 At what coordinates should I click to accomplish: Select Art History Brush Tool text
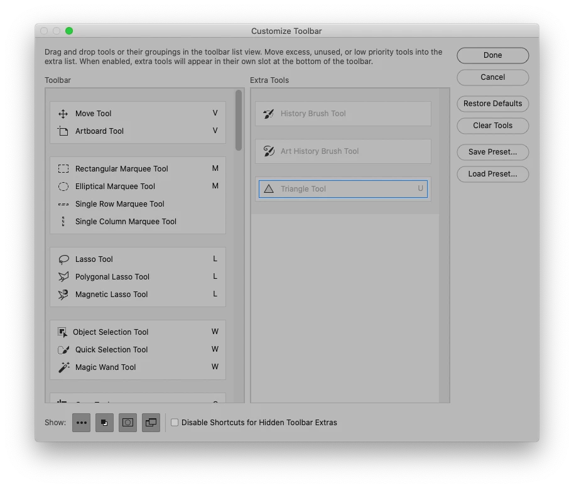(320, 151)
